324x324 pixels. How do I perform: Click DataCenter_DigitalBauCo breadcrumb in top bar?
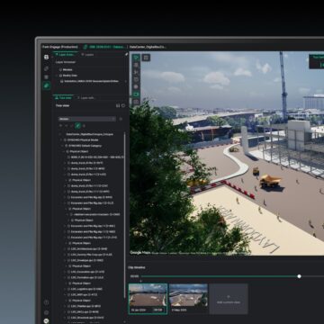pos(148,47)
